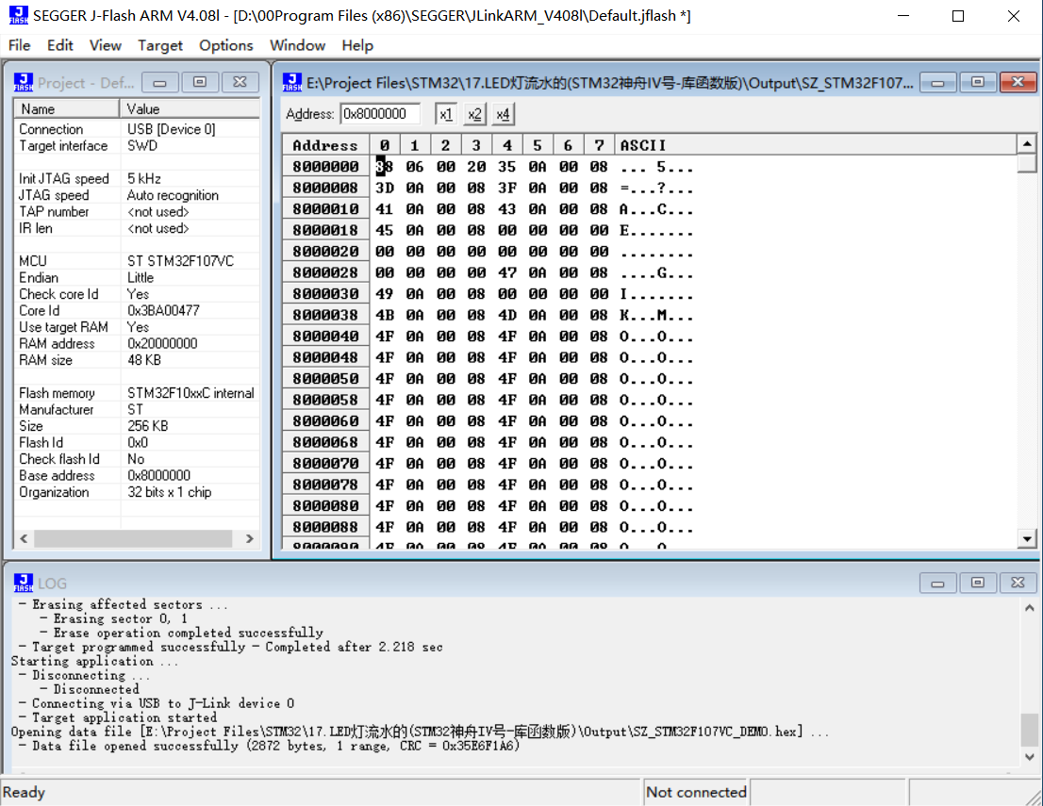
Task: Click the hex view scroll down arrow
Action: click(1027, 539)
